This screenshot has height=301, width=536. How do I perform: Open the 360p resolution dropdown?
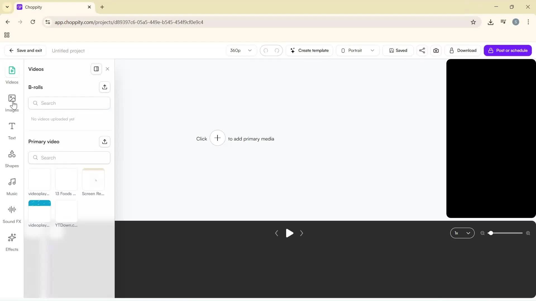pyautogui.click(x=241, y=50)
